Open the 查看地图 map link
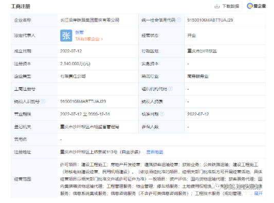The width and height of the screenshot is (274, 203). point(155,152)
